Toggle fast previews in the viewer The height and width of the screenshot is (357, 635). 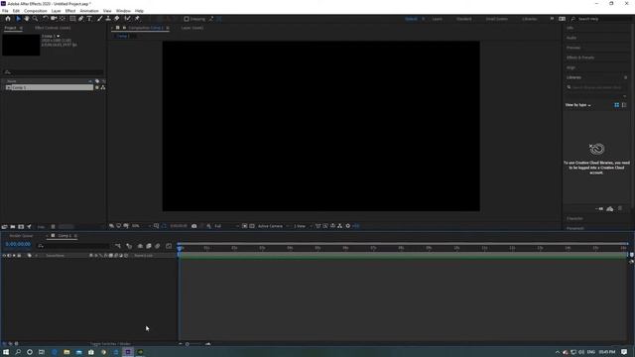(x=325, y=226)
